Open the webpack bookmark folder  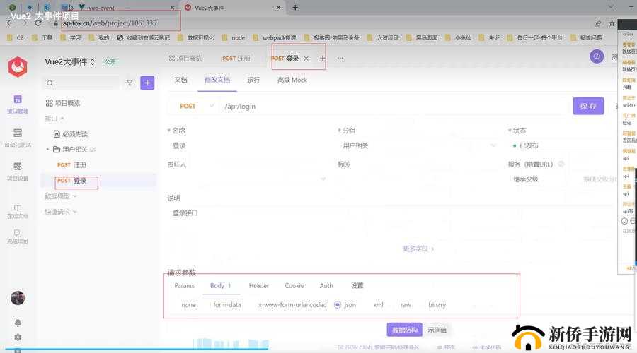coord(275,37)
